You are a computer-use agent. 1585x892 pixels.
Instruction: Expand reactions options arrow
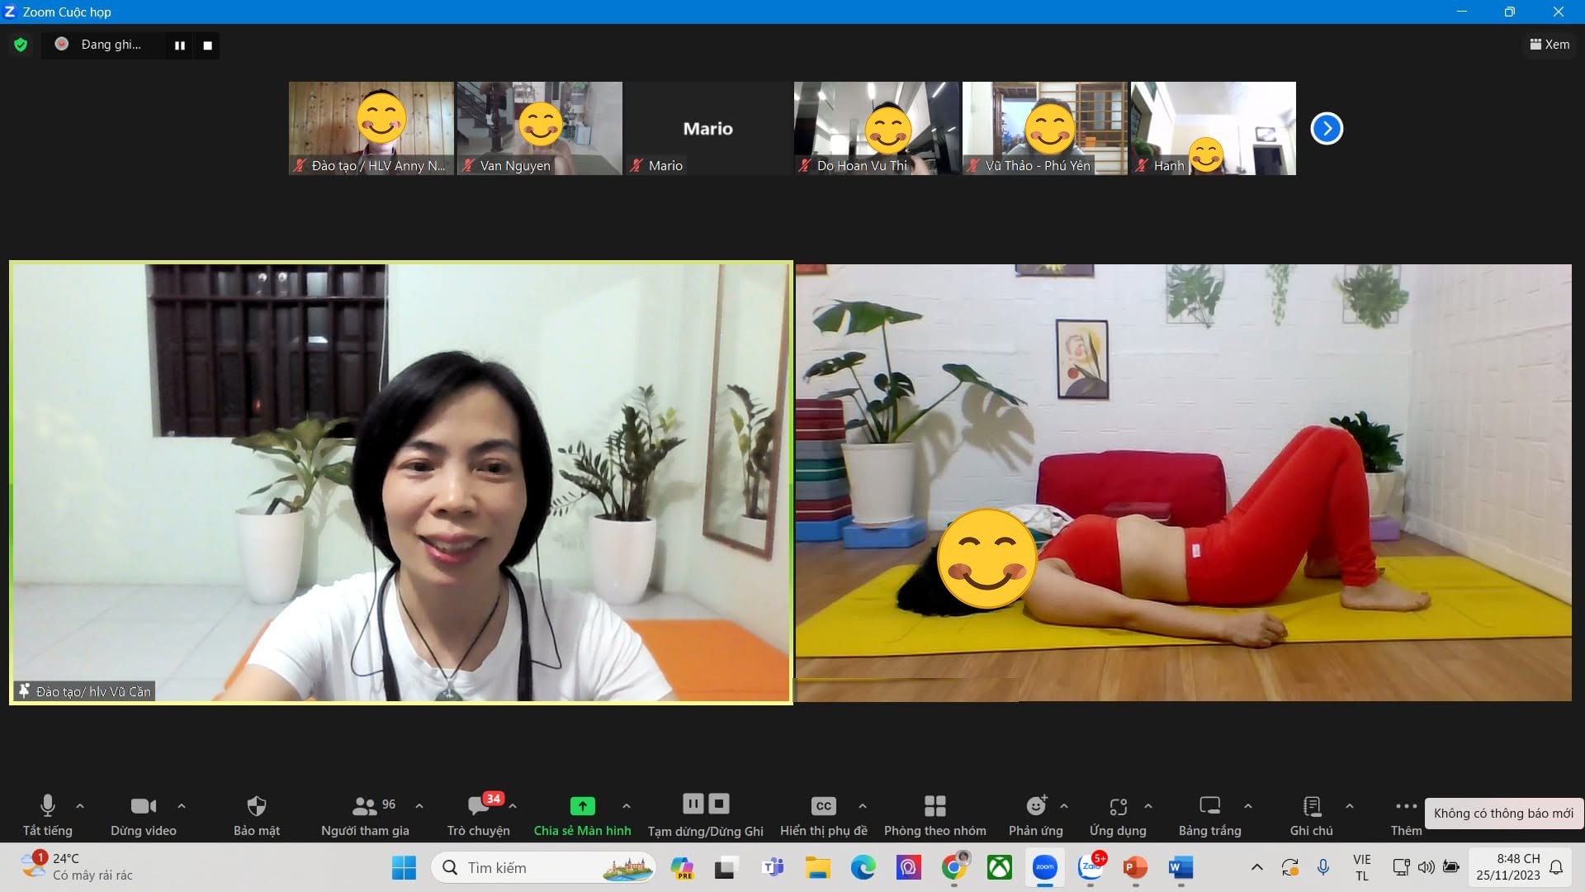(x=1064, y=805)
